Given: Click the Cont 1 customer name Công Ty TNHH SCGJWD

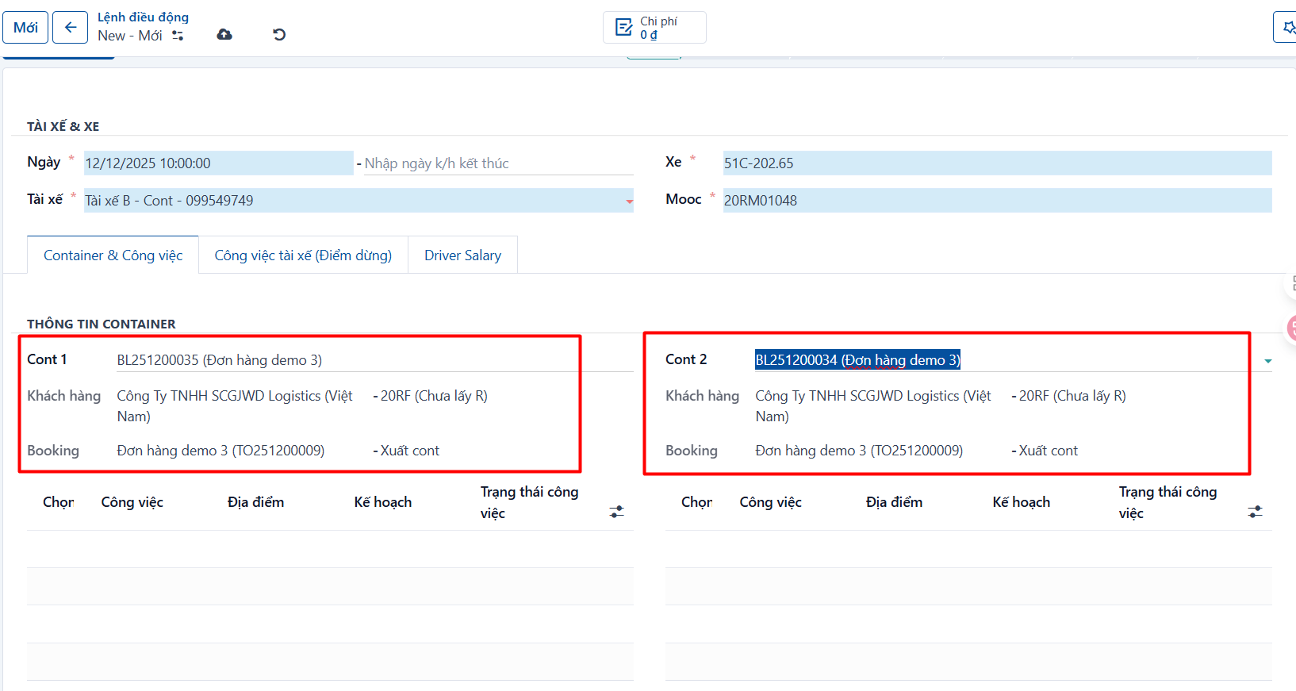Looking at the screenshot, I should tap(235, 406).
